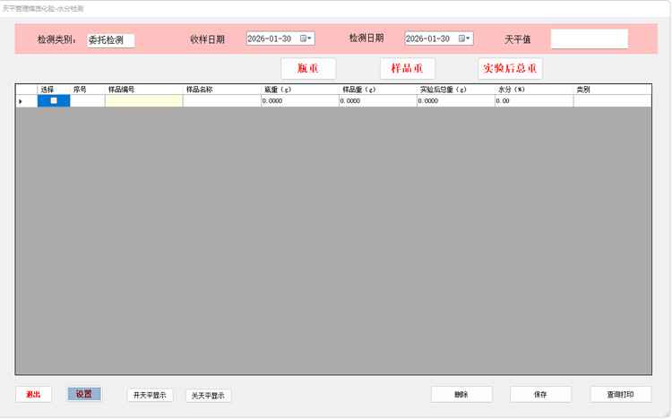
Task: Open the 收样日期 calendar dropdown
Action: [306, 38]
